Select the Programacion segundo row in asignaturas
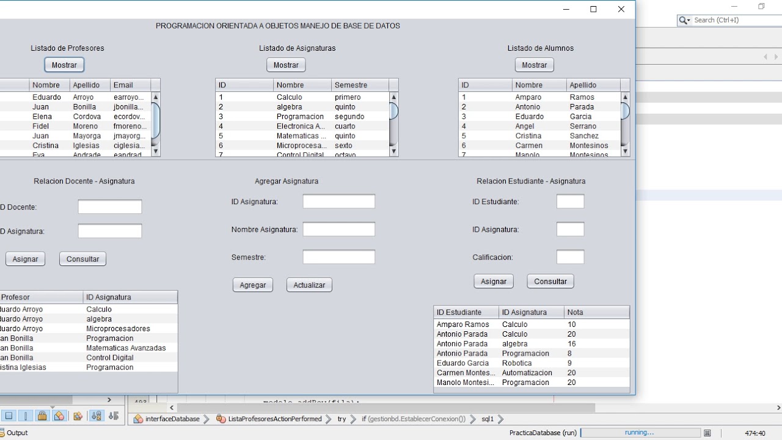 (x=302, y=117)
